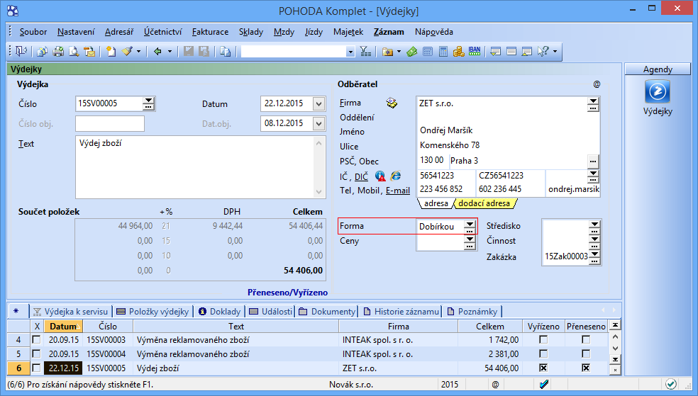
Task: Open the Soubor menu
Action: pyautogui.click(x=33, y=32)
